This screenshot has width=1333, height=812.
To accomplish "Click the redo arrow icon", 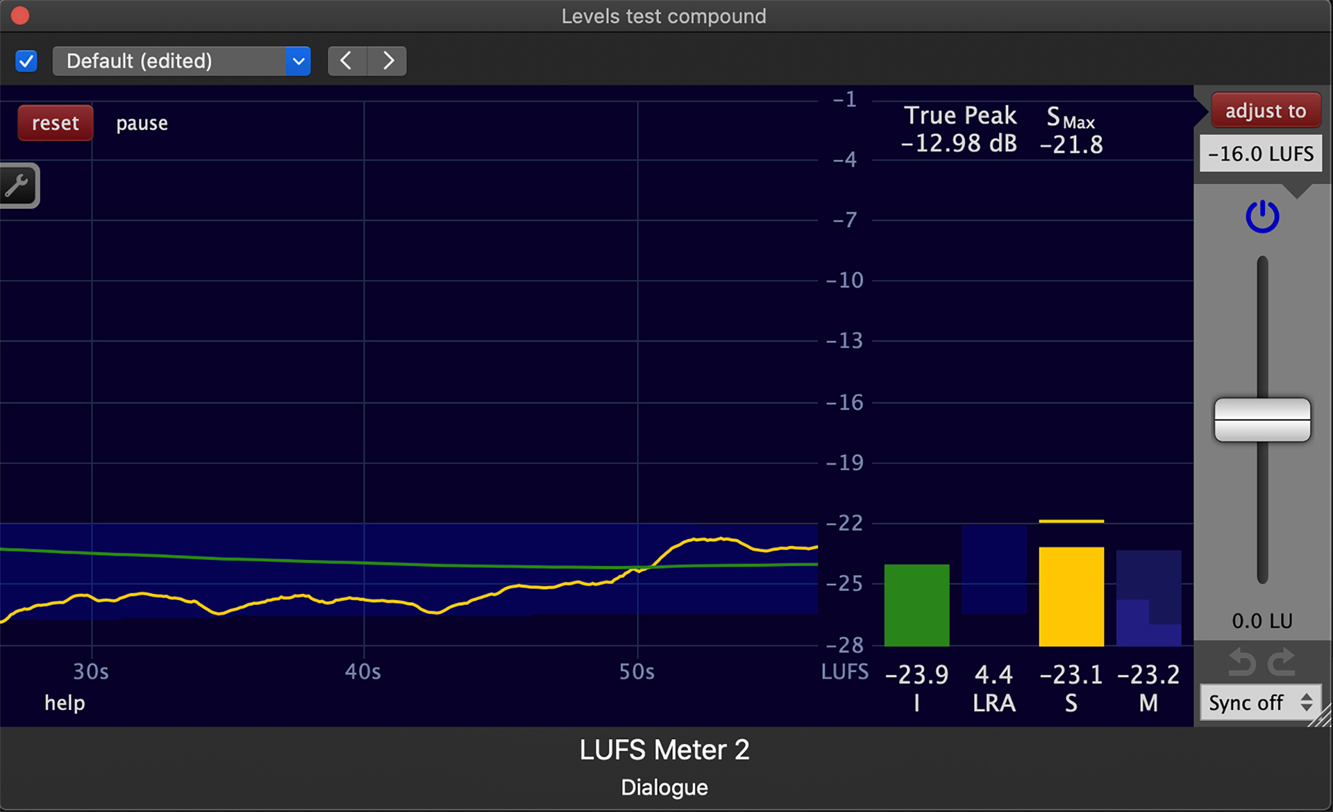I will tap(1282, 662).
